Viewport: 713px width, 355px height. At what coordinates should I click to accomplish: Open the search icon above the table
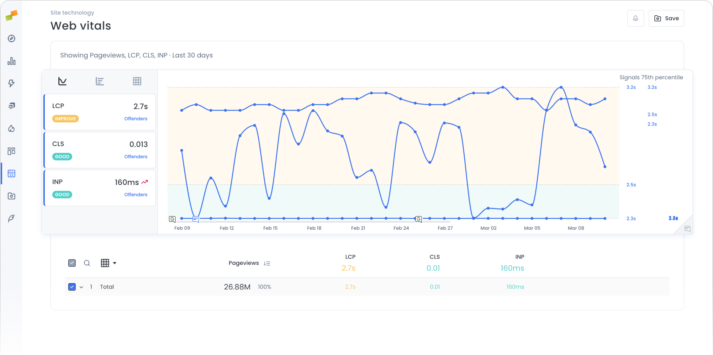87,263
